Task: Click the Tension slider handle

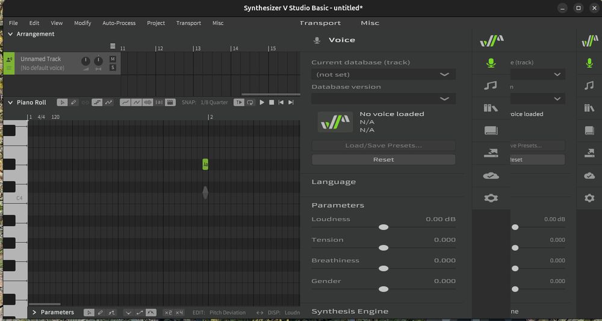Action: pyautogui.click(x=383, y=248)
